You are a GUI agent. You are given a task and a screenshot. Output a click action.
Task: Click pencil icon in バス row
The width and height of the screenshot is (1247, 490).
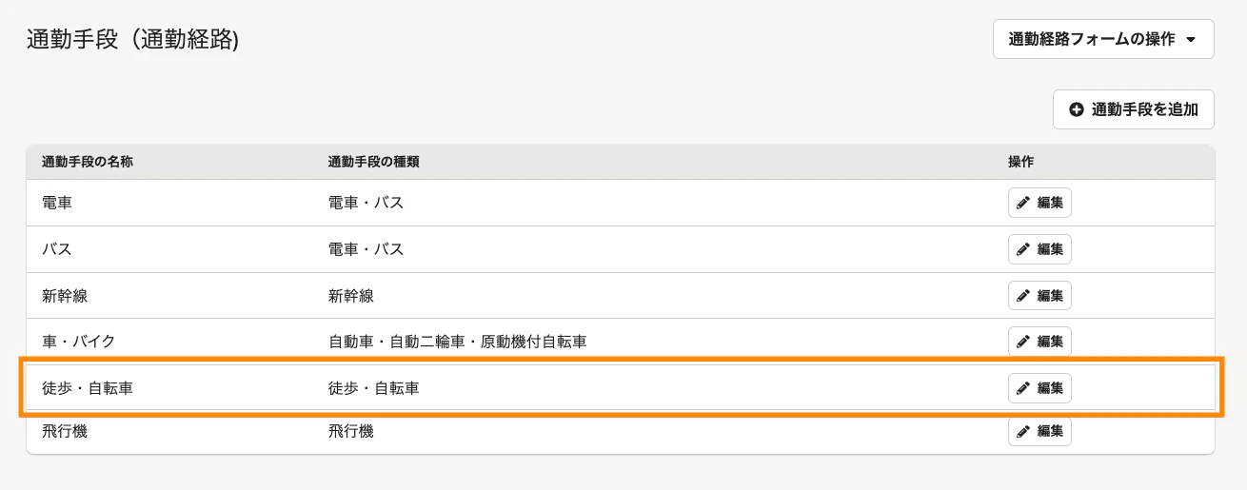[x=1023, y=249]
